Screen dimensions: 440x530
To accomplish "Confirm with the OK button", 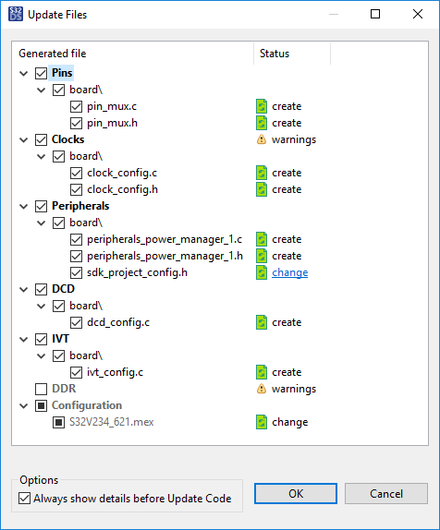I will click(x=296, y=493).
